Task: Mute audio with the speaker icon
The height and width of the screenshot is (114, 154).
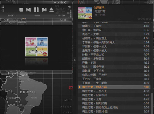Action: [70, 7]
